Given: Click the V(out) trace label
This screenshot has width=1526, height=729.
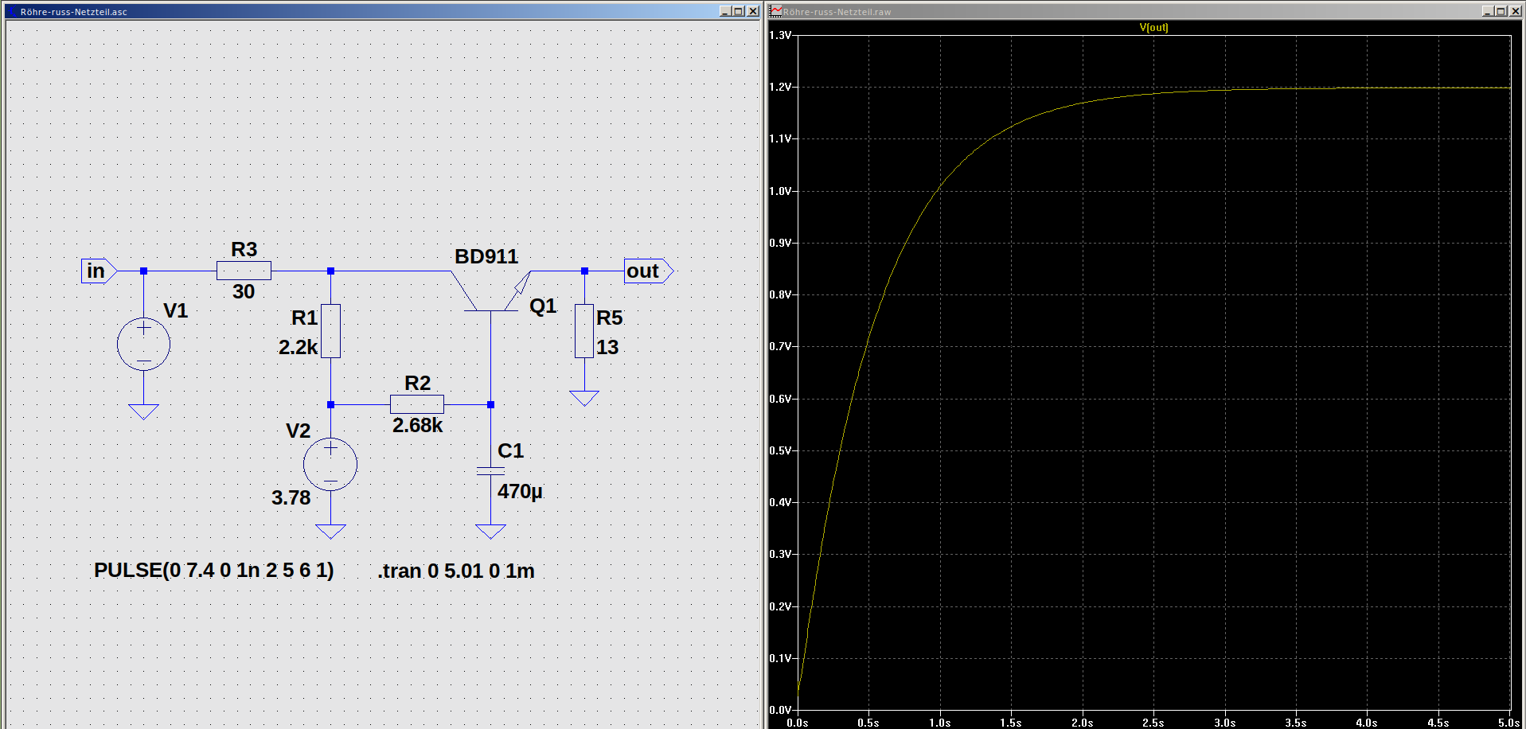Looking at the screenshot, I should coord(1153,27).
